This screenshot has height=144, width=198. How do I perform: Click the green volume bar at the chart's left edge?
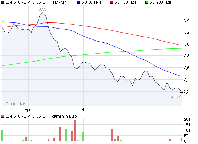[x=2, y=135]
